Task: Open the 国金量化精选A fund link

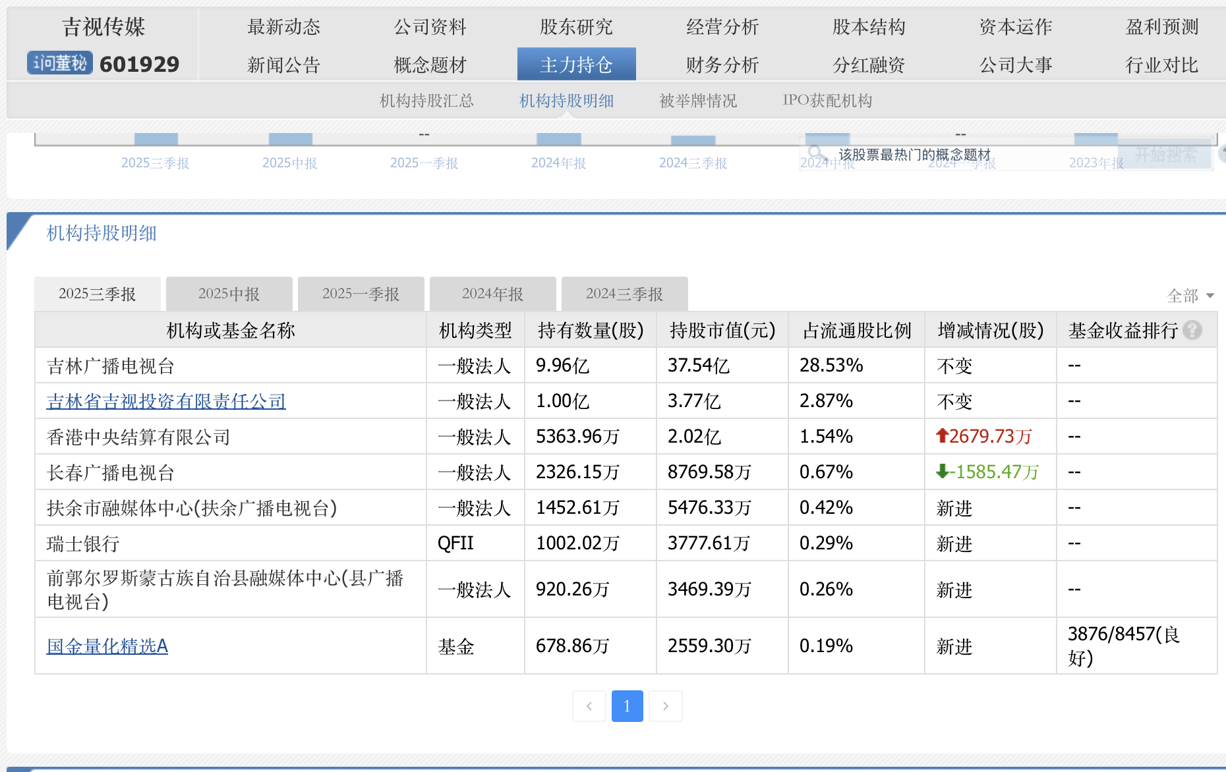Action: click(107, 646)
